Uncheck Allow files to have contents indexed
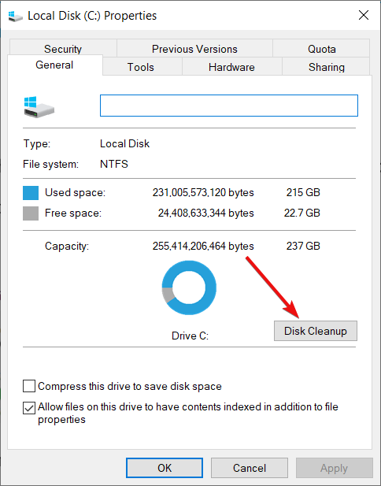The height and width of the screenshot is (486, 381). [29, 408]
